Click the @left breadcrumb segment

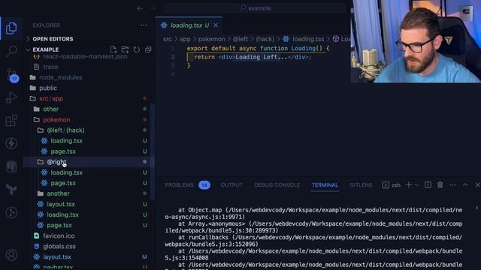[240, 39]
